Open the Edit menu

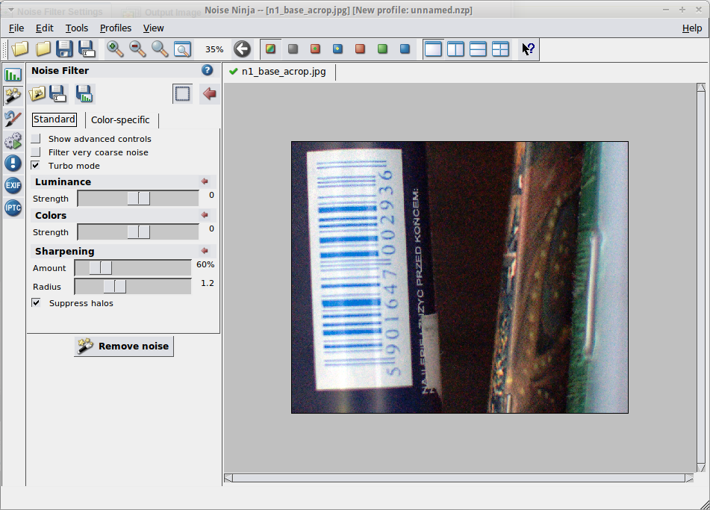(44, 28)
